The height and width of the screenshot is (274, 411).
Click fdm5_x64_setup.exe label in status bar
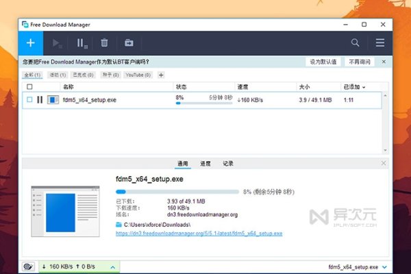[x=353, y=267]
